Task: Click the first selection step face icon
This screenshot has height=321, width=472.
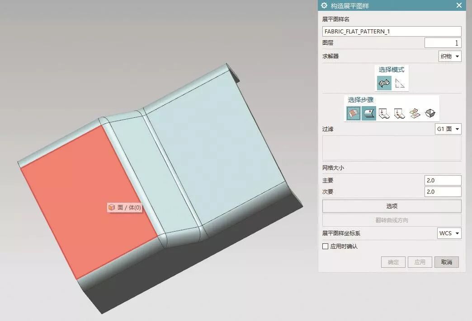Action: coord(352,113)
